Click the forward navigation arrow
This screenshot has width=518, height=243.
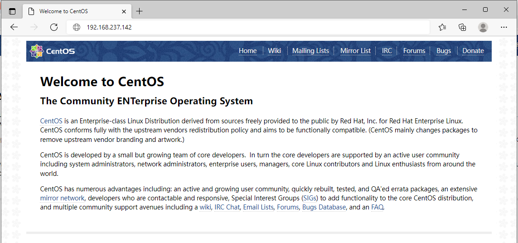[x=34, y=27]
